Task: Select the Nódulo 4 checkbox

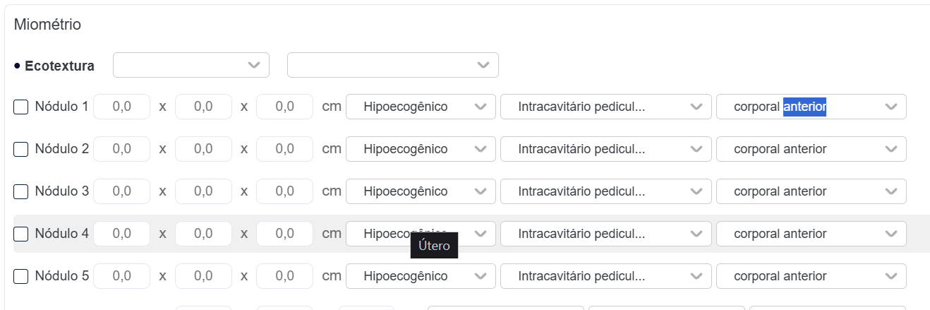Action: click(x=21, y=234)
